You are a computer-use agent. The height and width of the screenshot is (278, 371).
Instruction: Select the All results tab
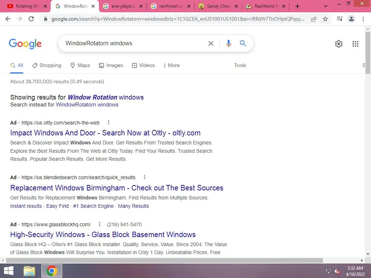pos(17,66)
